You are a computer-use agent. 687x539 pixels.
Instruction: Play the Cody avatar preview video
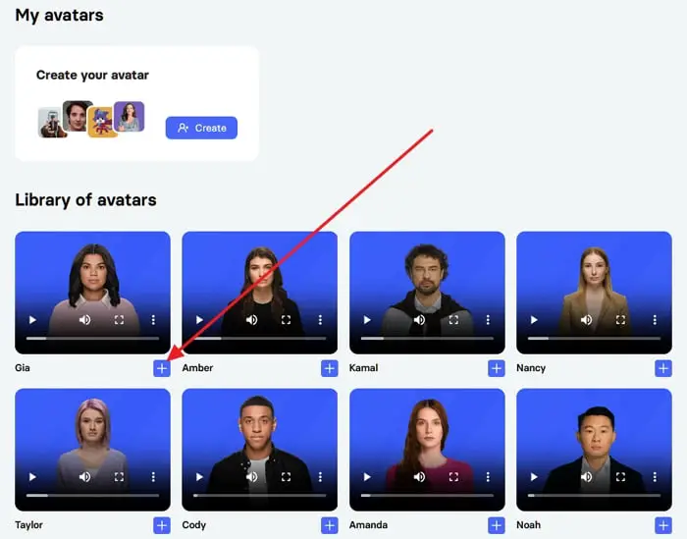200,477
